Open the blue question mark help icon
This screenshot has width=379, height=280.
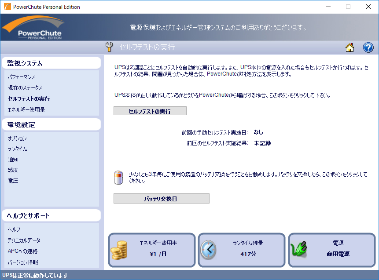point(368,47)
